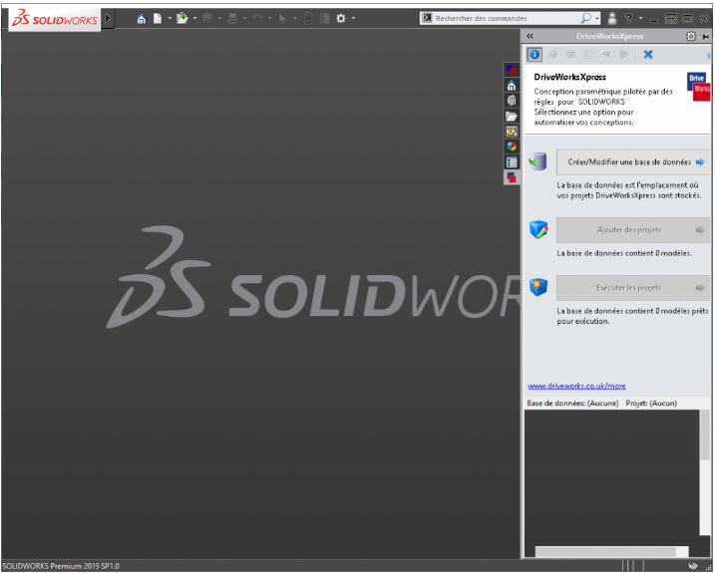Click the Exécuter les projets button
Screen dimensions: 715x573
coord(633,288)
